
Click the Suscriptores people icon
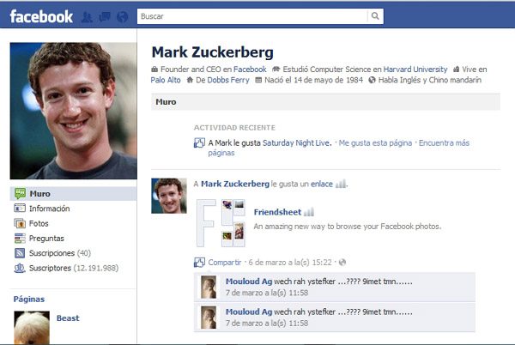20,268
